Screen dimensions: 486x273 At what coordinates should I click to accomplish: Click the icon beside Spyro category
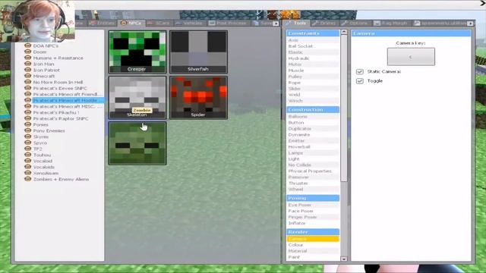click(x=28, y=143)
